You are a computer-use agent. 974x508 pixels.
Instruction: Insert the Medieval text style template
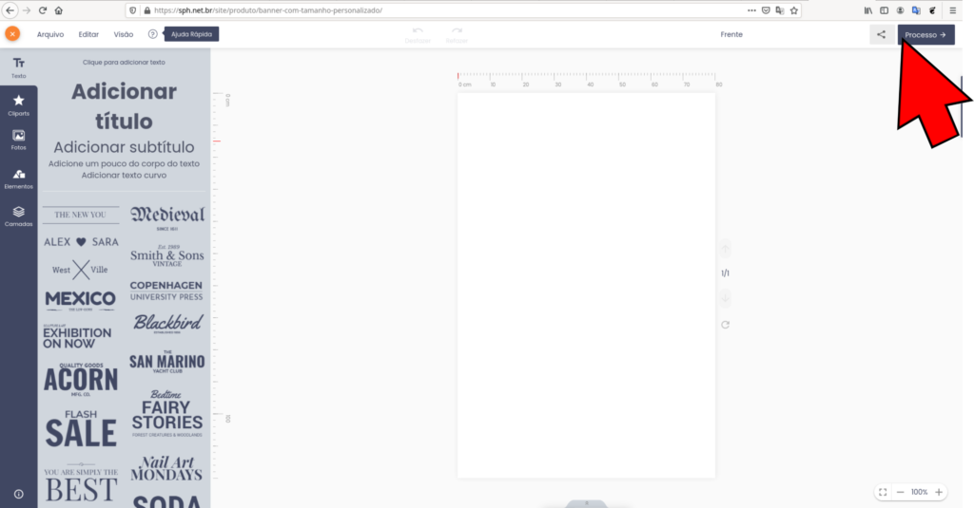[166, 216]
